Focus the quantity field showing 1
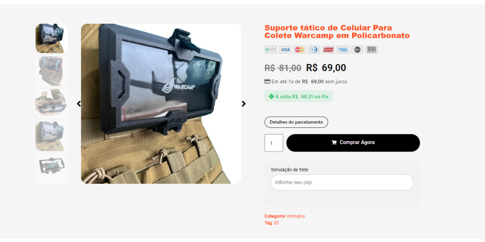This screenshot has height=242, width=485. pyautogui.click(x=274, y=143)
